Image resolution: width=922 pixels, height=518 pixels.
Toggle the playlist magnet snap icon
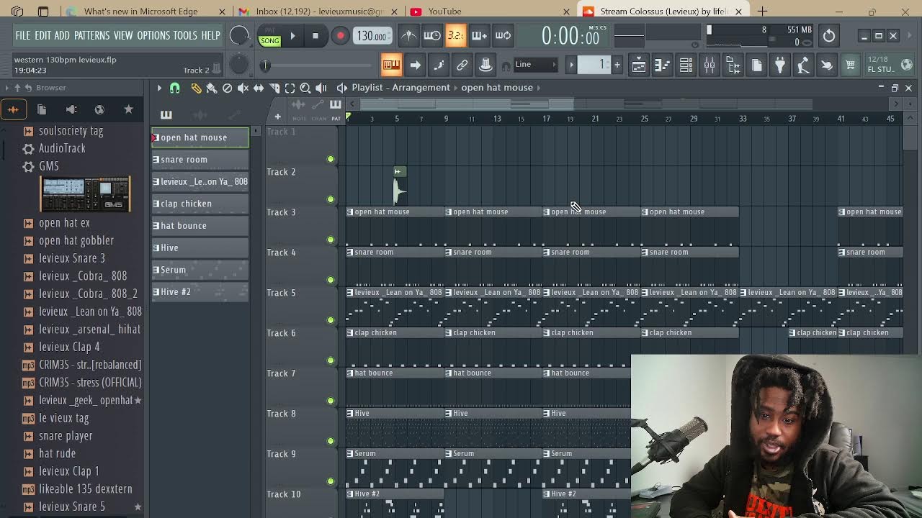click(x=174, y=88)
